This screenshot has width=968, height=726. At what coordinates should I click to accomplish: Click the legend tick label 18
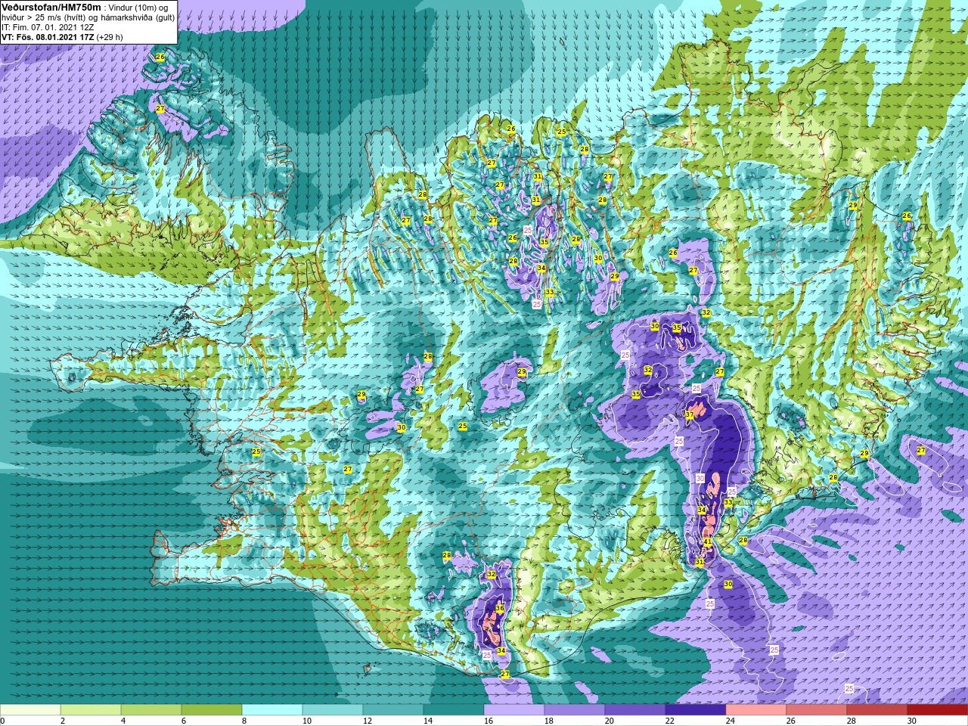pyautogui.click(x=548, y=721)
